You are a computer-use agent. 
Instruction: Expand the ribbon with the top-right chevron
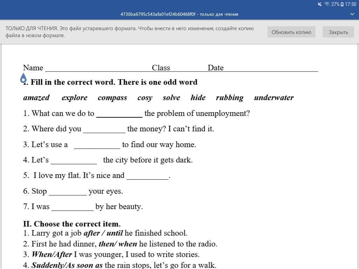[352, 14]
